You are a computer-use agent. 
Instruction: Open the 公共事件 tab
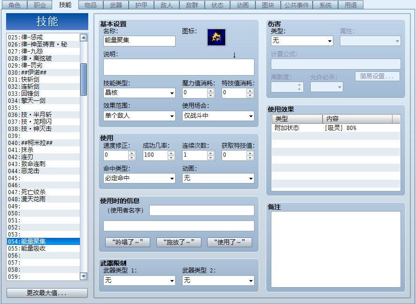(297, 5)
